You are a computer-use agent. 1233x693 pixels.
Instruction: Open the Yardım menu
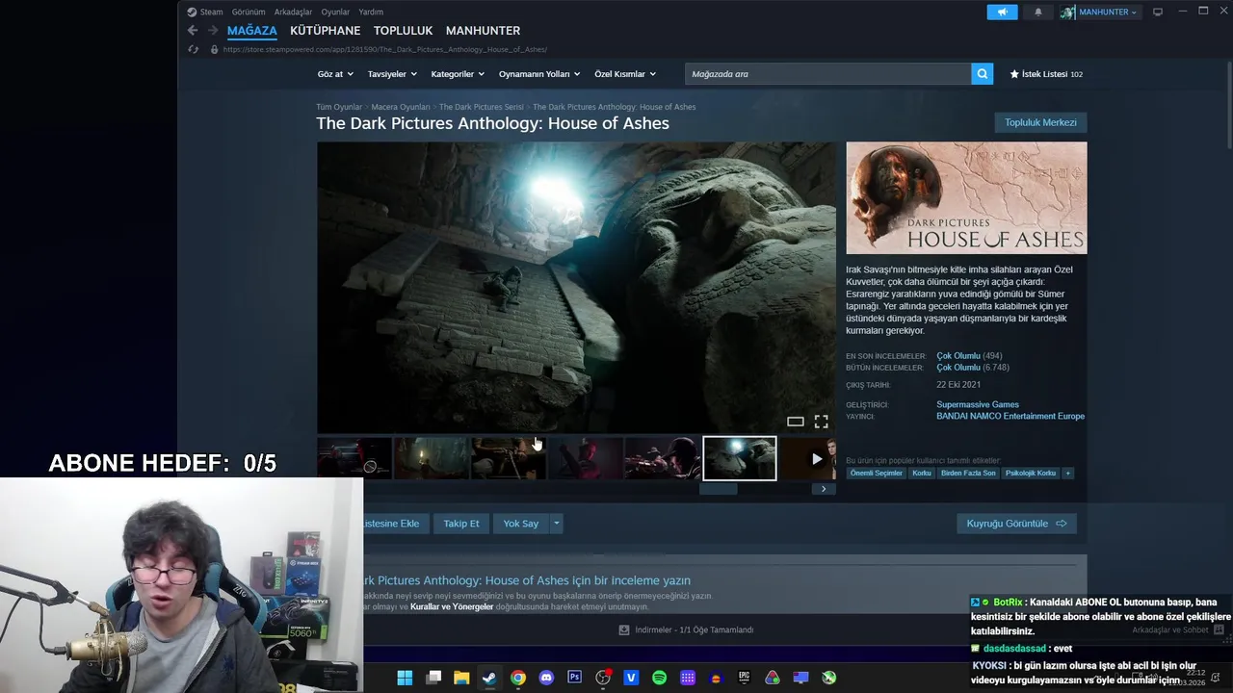[371, 12]
